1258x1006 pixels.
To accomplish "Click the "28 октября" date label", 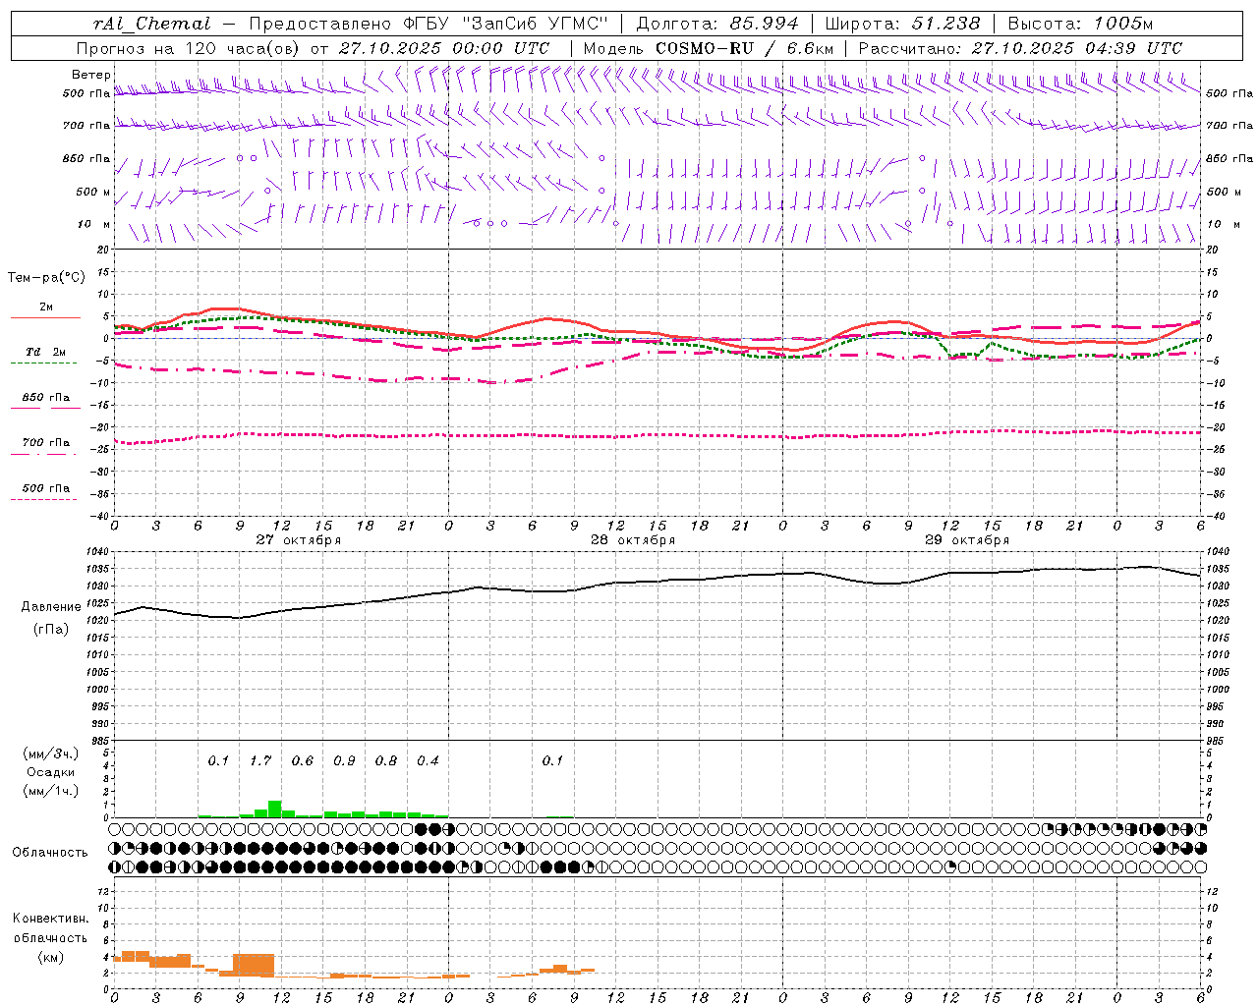I will (x=633, y=540).
